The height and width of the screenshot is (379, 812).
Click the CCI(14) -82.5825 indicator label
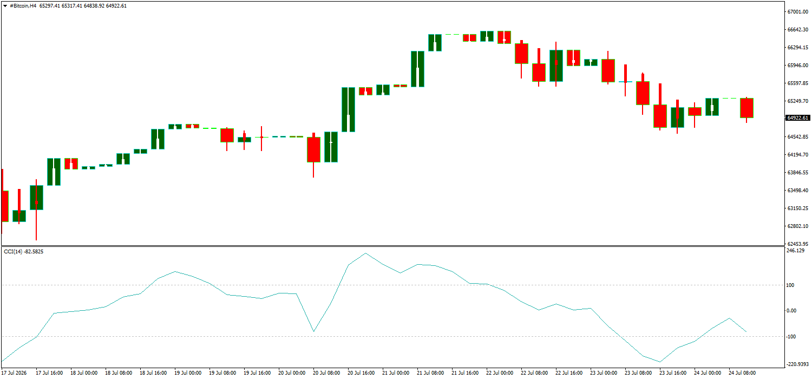tap(24, 251)
